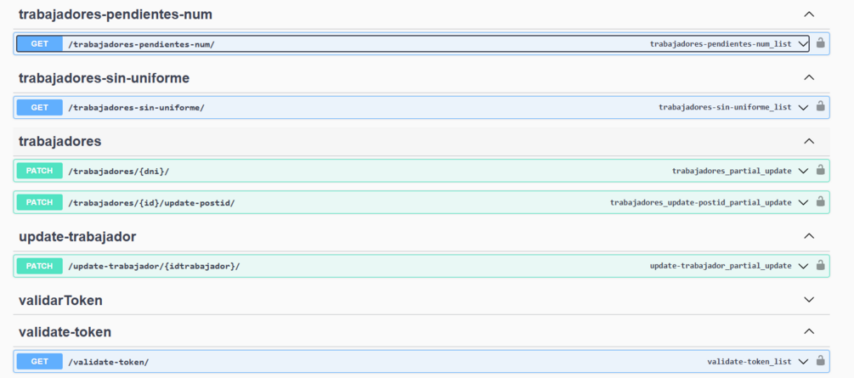Viewport: 854px width, 378px height.
Task: Click the validate-token_list operation ID
Action: (x=749, y=362)
